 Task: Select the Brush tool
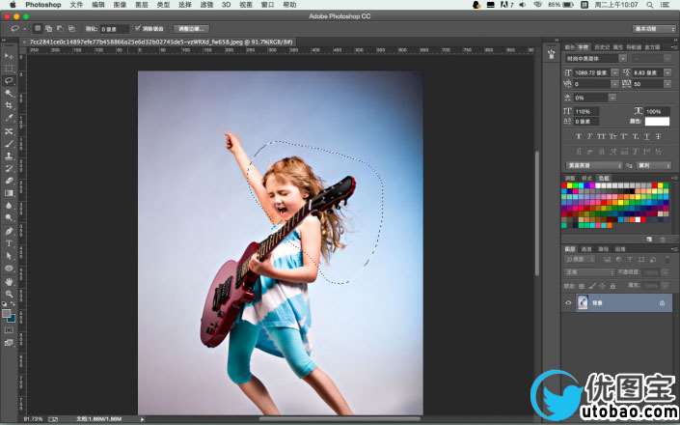pos(9,143)
